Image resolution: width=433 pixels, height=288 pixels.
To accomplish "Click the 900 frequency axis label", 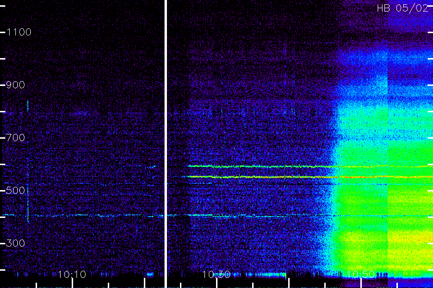I will click(15, 85).
